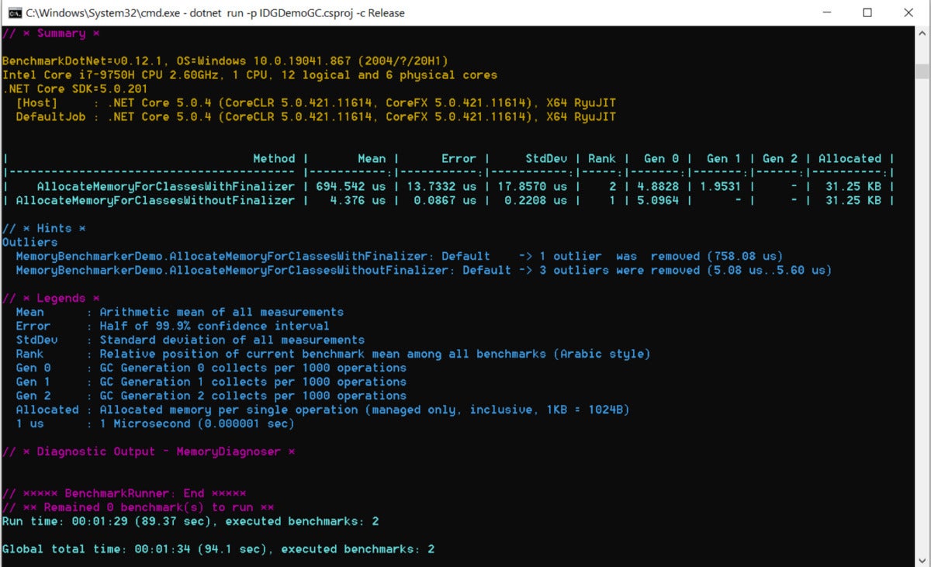Click the Diagnostic Output - MemoryDiagnoser heading

[x=148, y=452]
